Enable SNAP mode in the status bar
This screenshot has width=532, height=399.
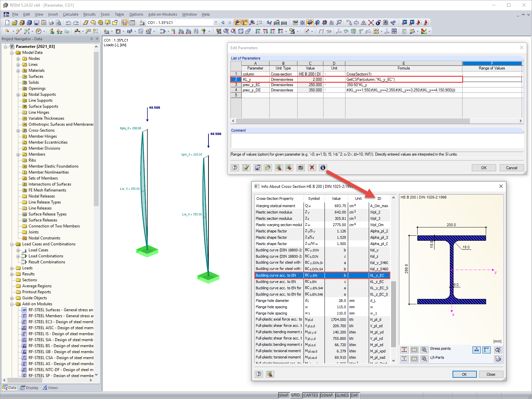(x=284, y=395)
